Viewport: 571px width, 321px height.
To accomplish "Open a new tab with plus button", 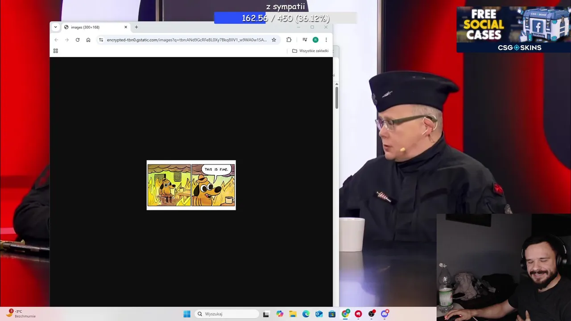I will click(x=137, y=27).
